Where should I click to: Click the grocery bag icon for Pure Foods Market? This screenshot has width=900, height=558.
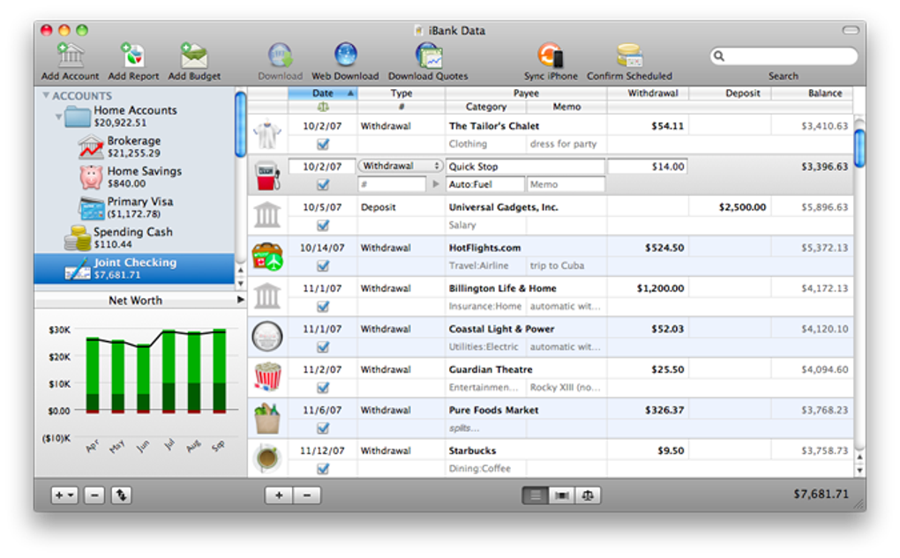[266, 418]
